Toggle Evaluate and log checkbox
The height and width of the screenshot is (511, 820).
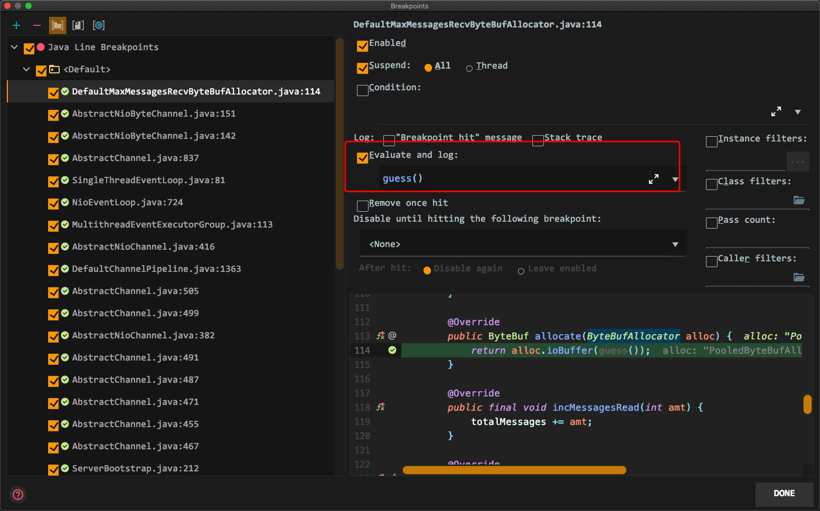[363, 158]
